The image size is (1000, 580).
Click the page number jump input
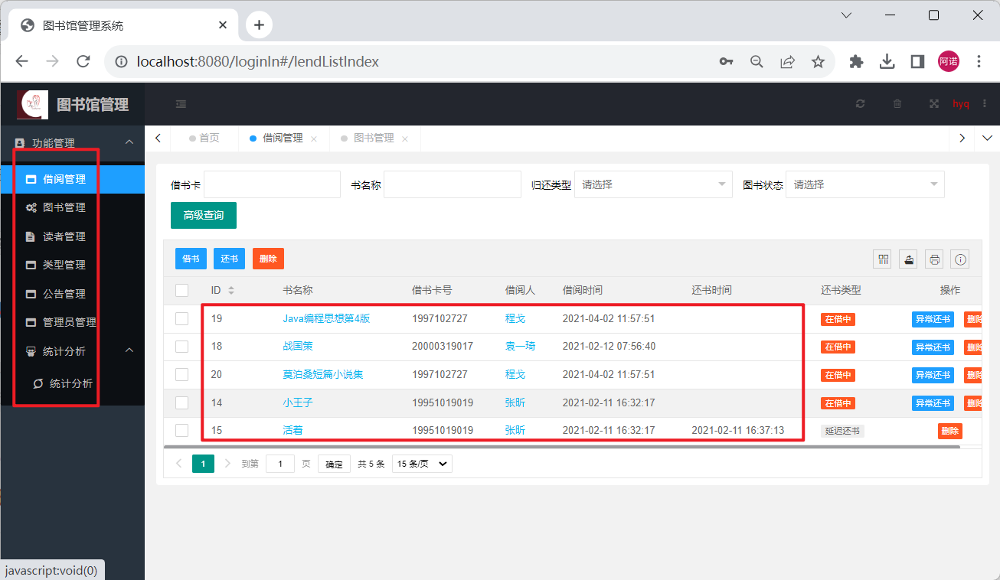tap(280, 464)
